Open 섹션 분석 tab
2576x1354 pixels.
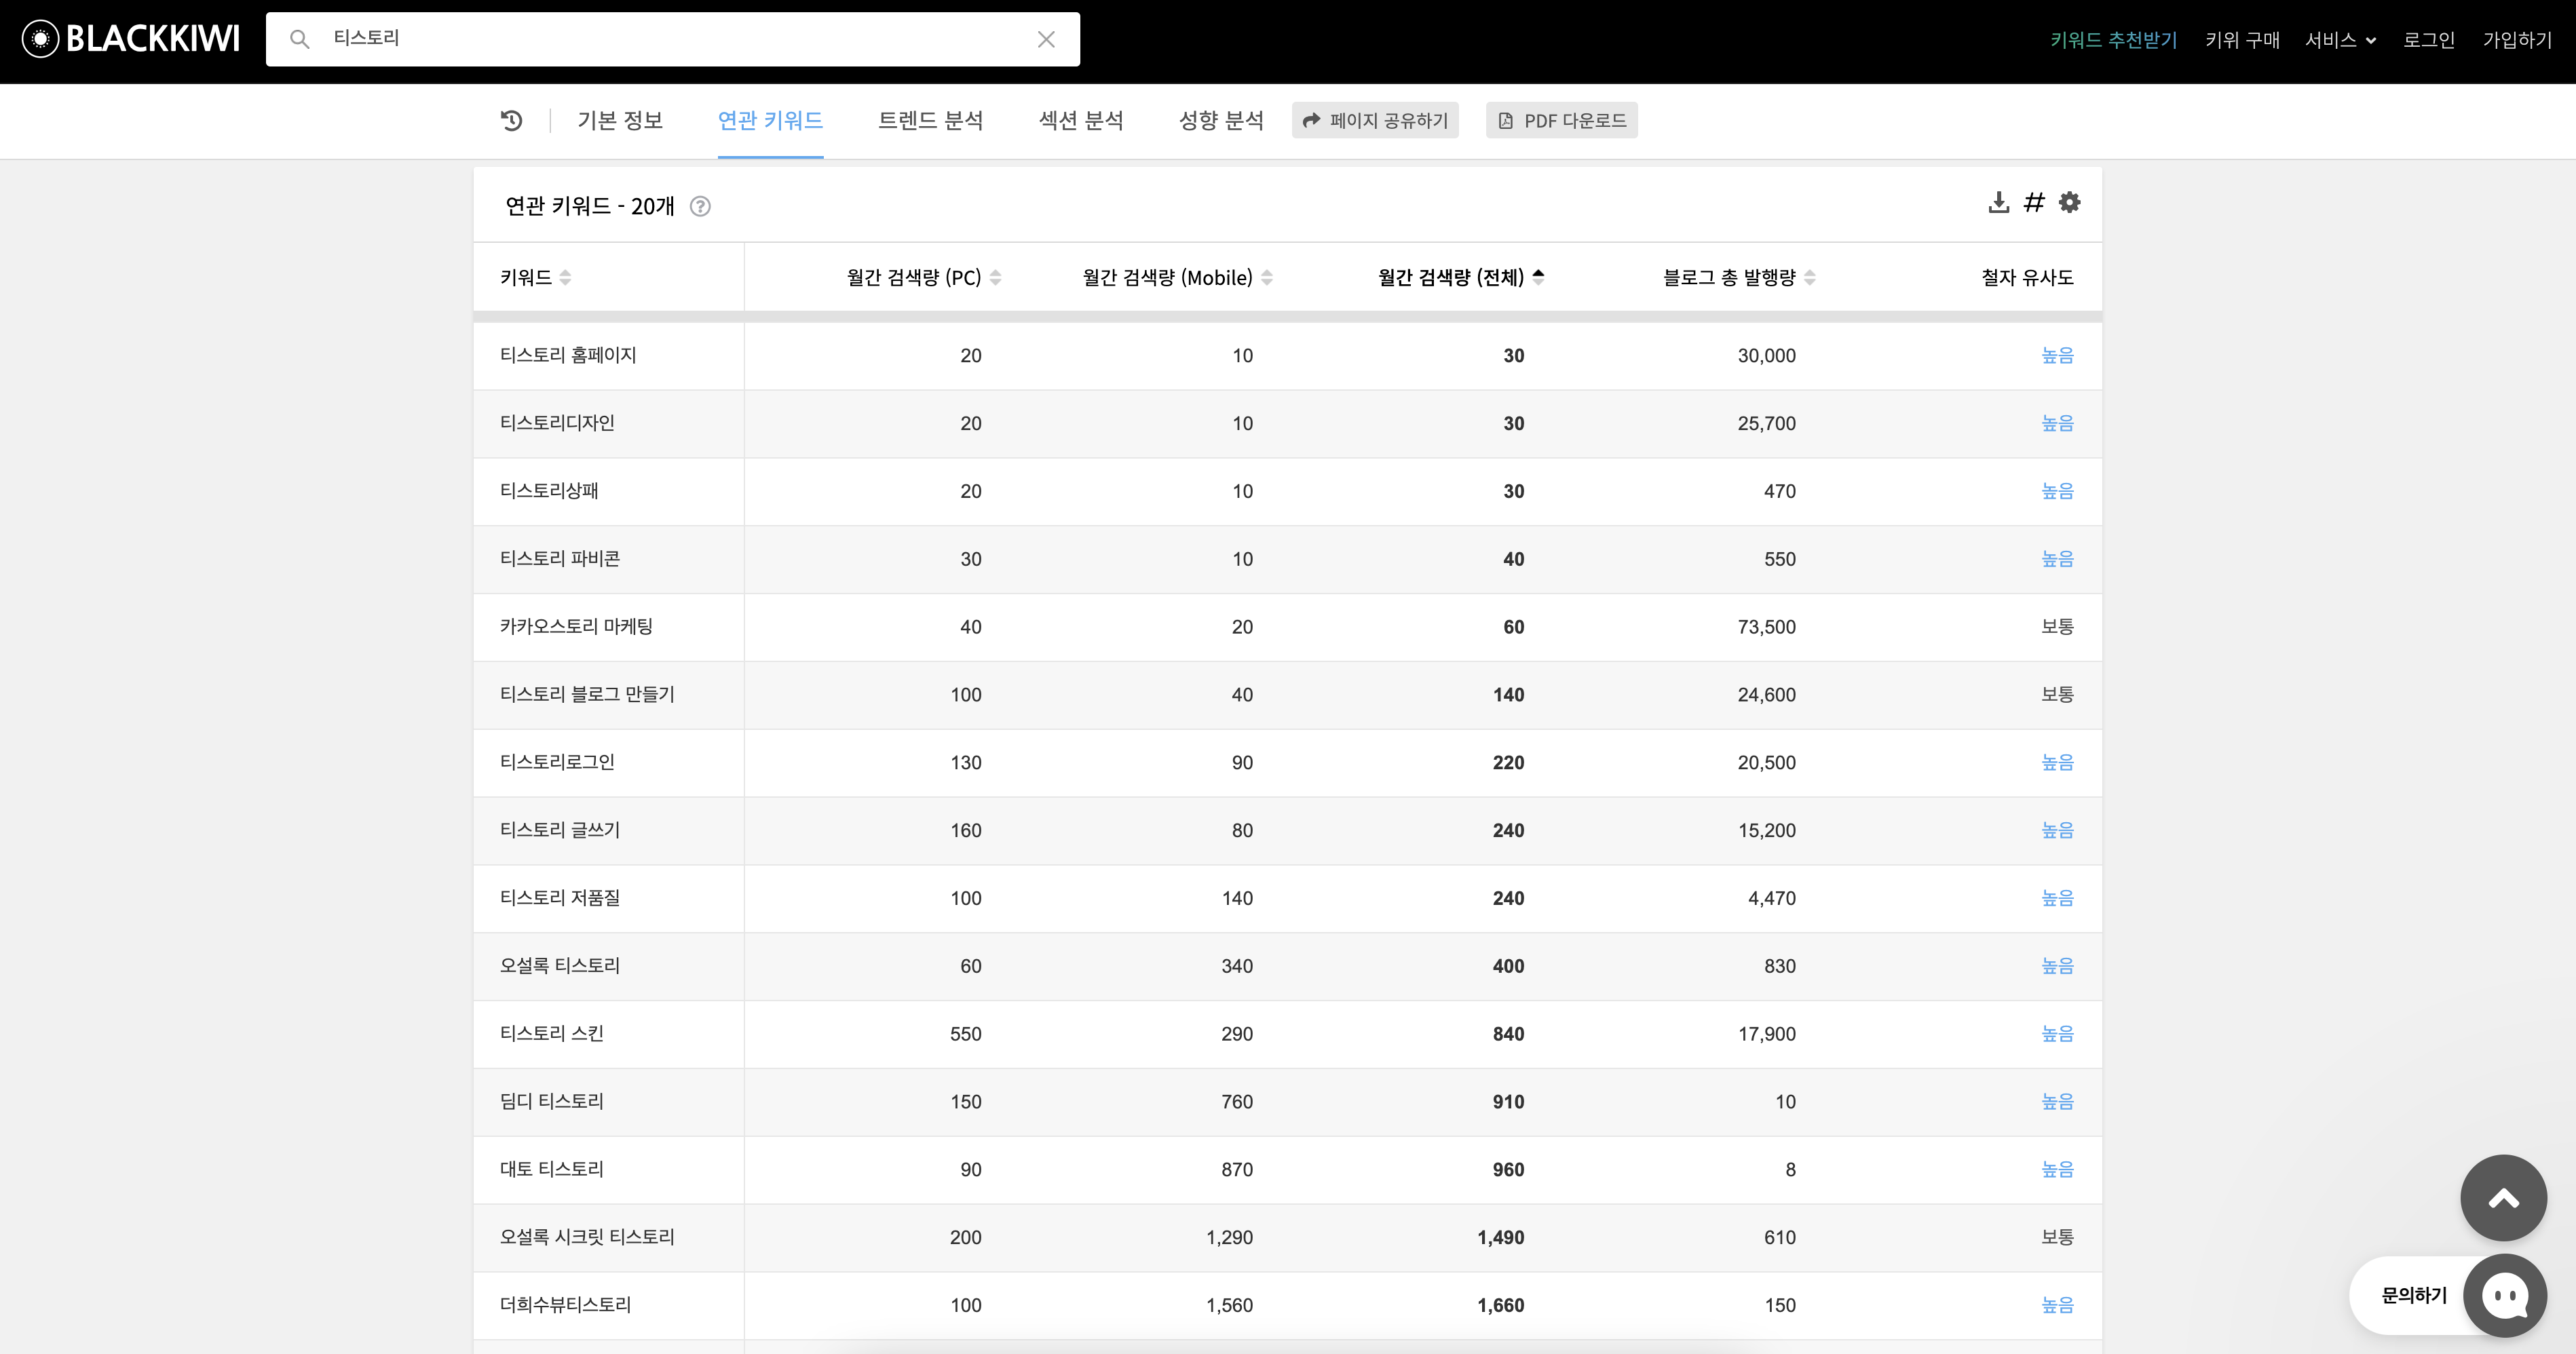coord(1081,121)
